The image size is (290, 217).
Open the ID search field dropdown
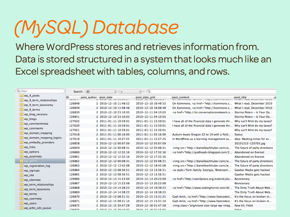click(x=101, y=92)
